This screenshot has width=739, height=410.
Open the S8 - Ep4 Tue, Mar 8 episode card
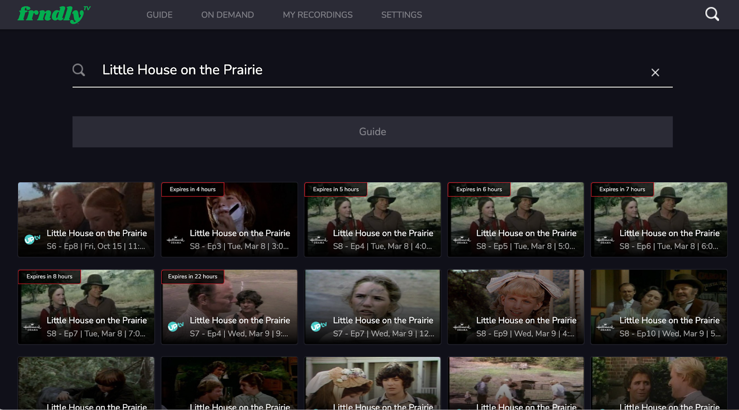tap(372, 220)
